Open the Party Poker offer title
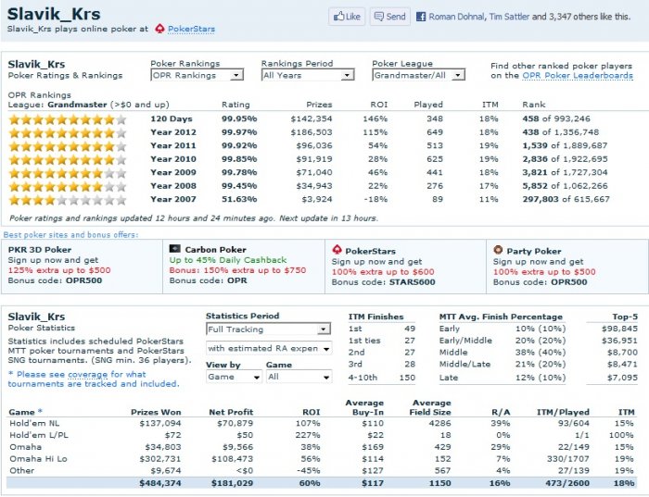 point(534,251)
